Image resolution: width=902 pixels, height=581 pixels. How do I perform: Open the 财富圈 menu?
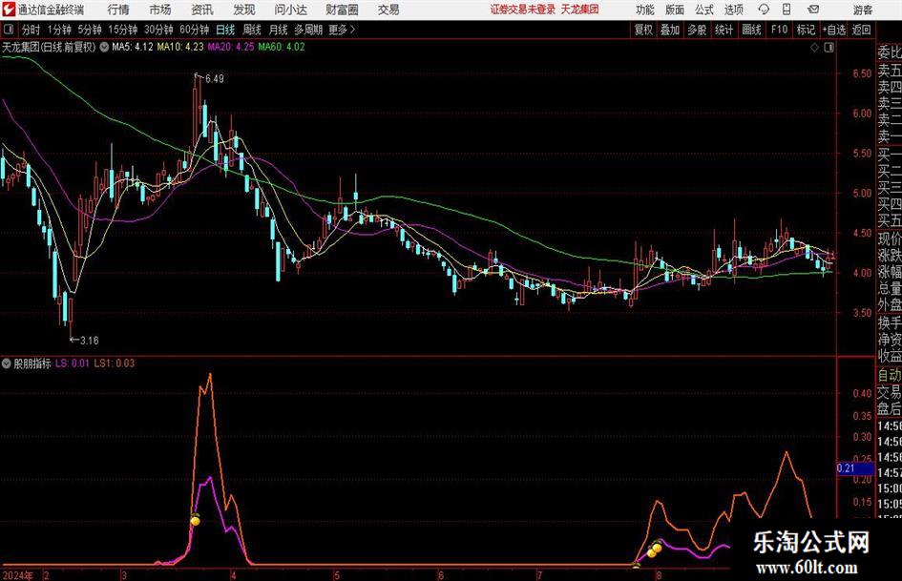tap(342, 10)
